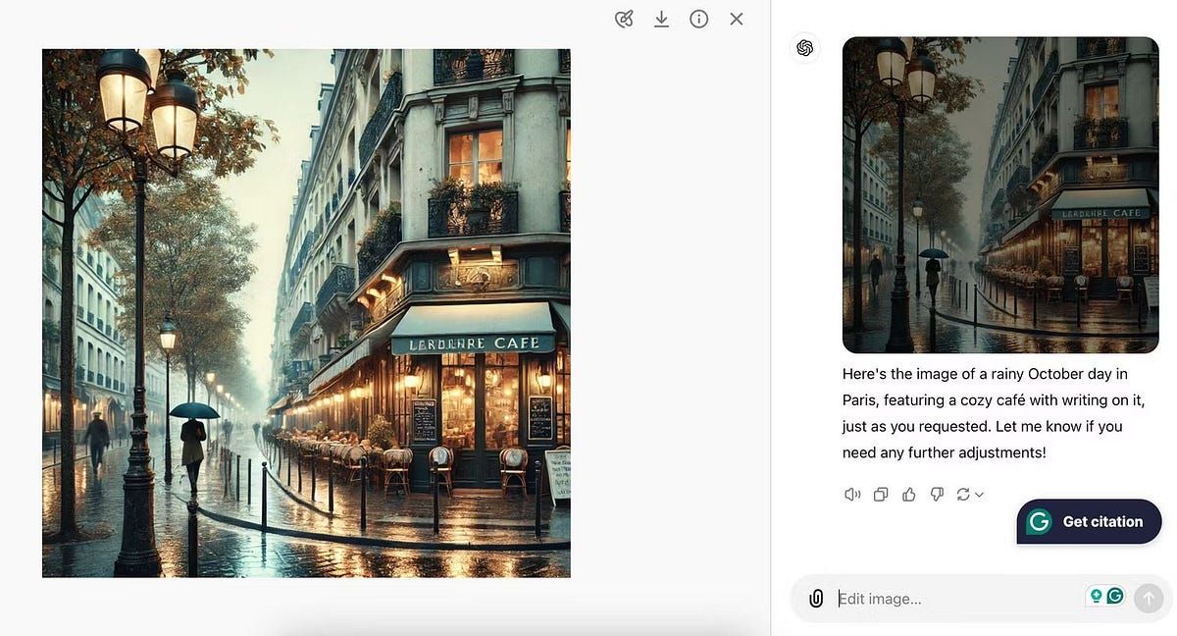Select the image edit brush tool icon
Screen dimensions: 1177x636
click(x=624, y=19)
